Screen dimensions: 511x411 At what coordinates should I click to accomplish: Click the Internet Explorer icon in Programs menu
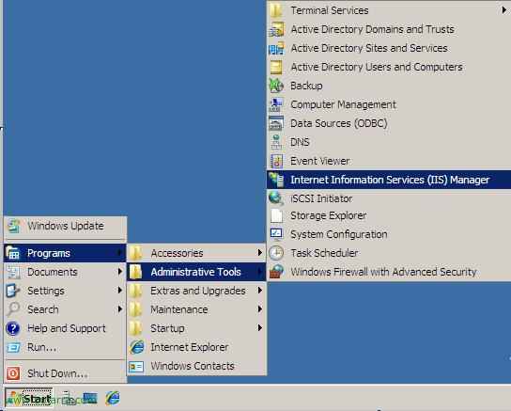point(136,347)
